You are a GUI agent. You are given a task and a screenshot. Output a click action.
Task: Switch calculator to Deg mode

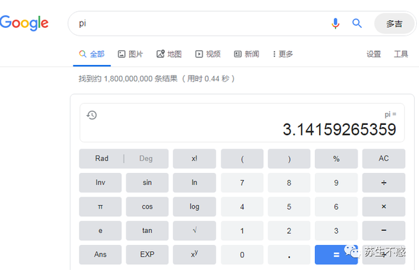point(146,158)
